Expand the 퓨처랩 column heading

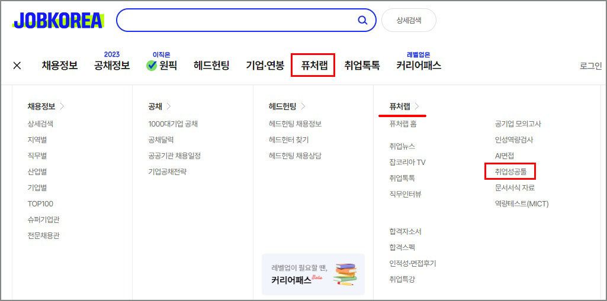404,106
